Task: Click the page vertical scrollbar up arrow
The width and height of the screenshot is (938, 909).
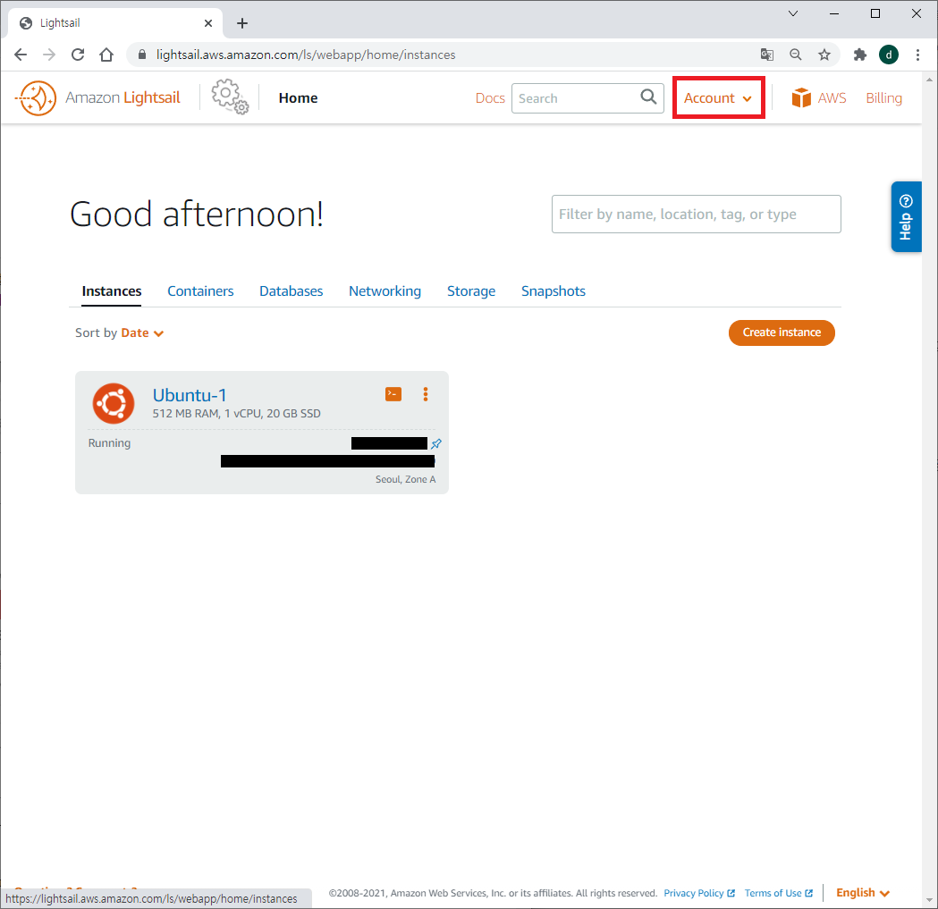Action: [x=930, y=79]
